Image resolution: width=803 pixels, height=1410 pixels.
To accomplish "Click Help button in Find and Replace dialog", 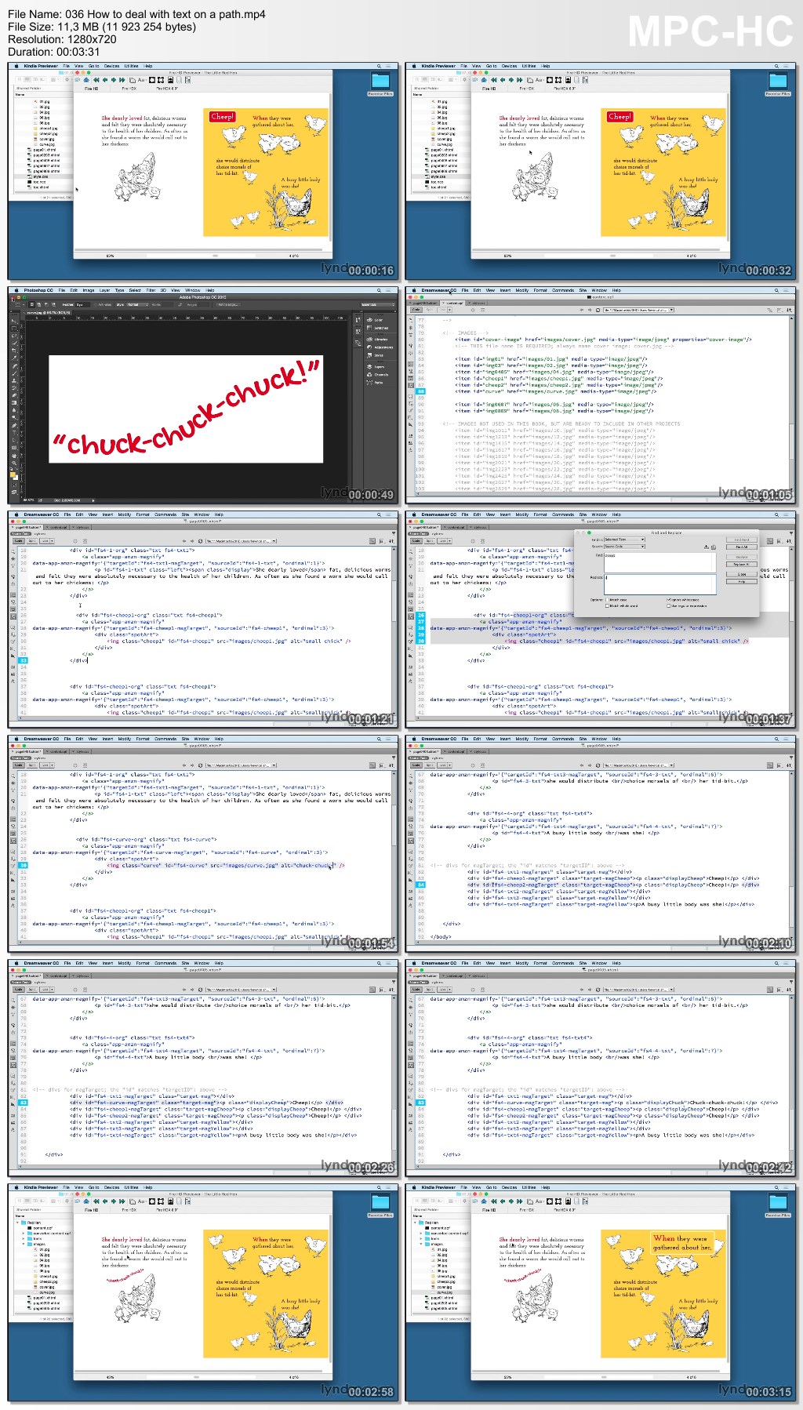I will point(742,582).
